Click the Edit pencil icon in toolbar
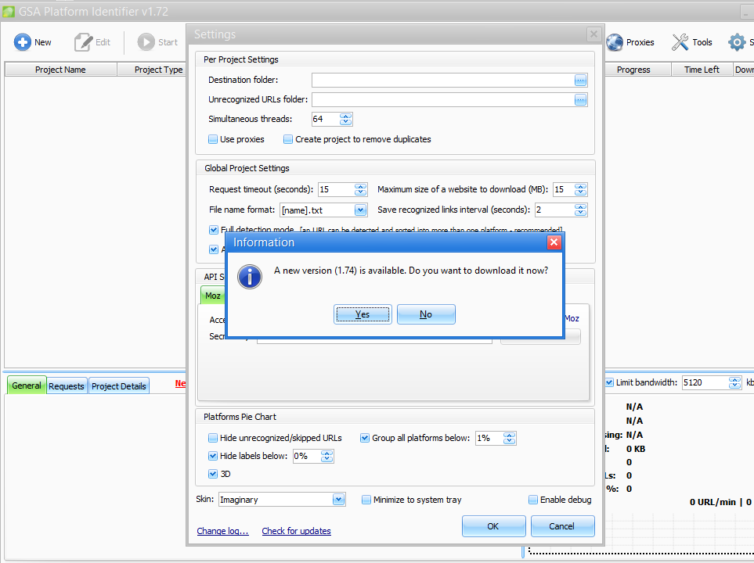Screen dimensions: 754x563 [83, 42]
